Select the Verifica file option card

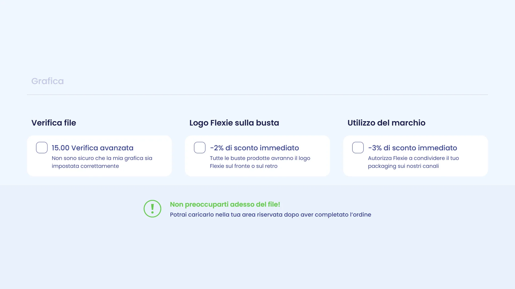click(x=99, y=156)
